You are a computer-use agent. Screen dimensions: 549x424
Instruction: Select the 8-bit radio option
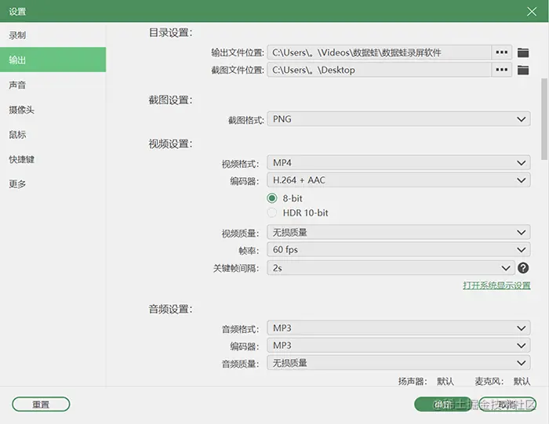[272, 198]
